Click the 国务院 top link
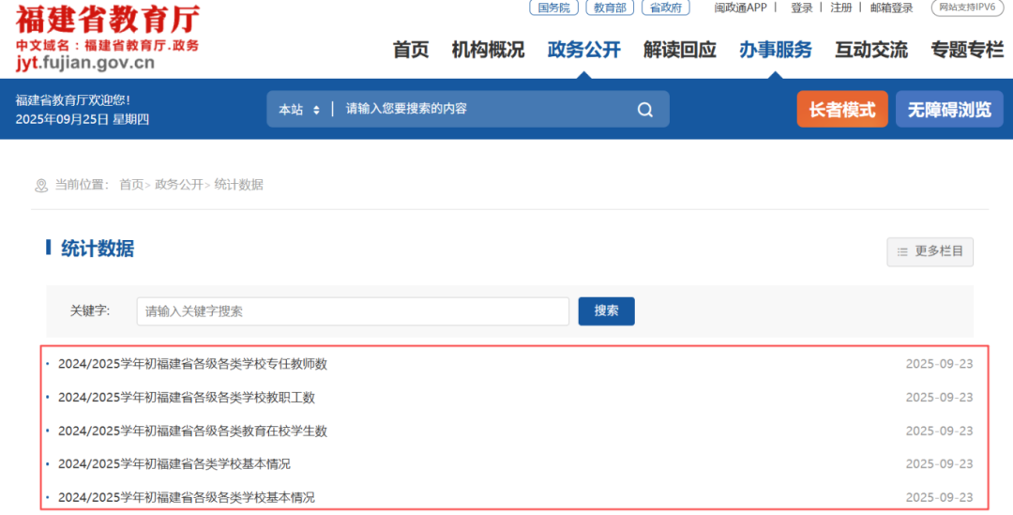This screenshot has height=515, width=1013. [554, 8]
